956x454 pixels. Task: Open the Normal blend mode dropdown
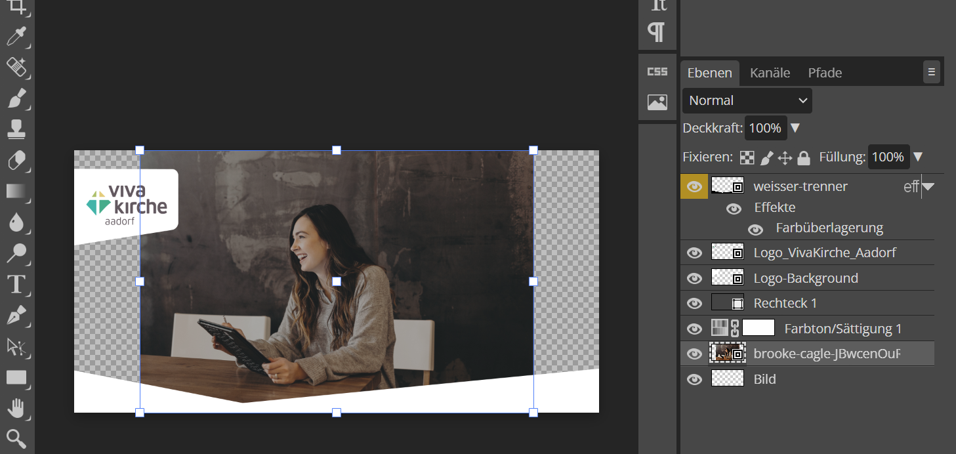pyautogui.click(x=747, y=100)
